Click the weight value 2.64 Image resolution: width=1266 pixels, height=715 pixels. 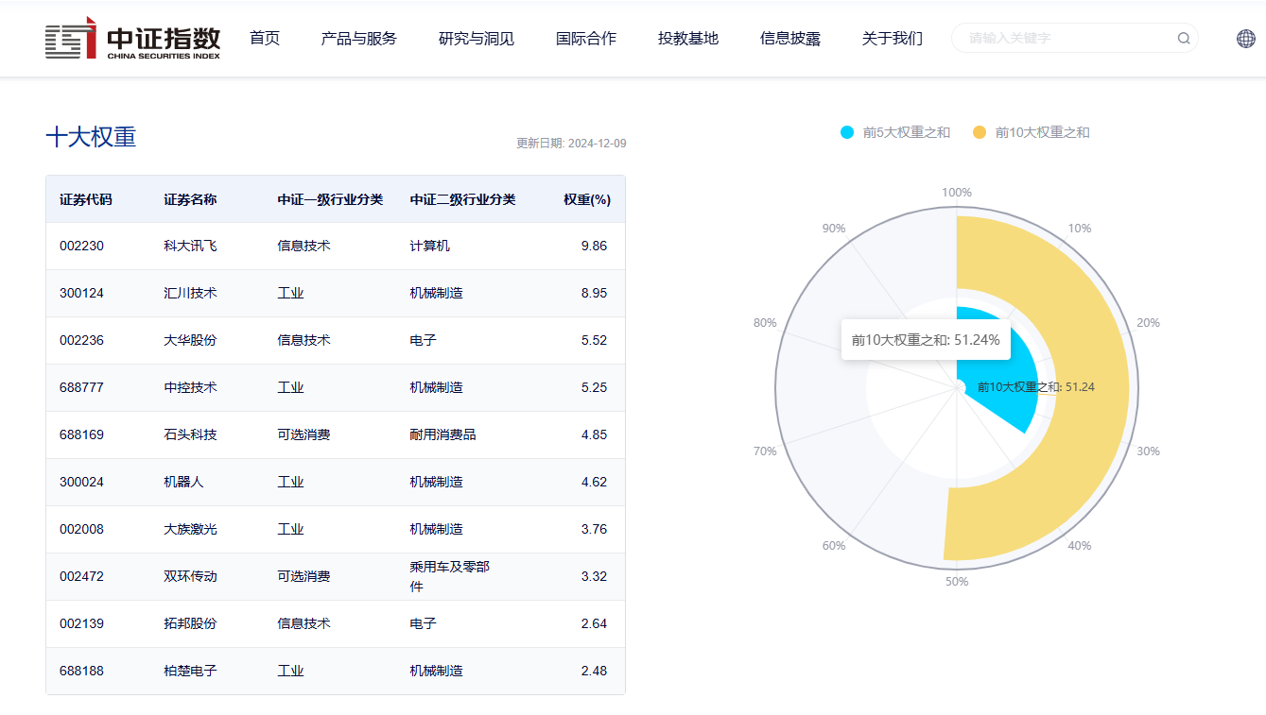coord(594,623)
